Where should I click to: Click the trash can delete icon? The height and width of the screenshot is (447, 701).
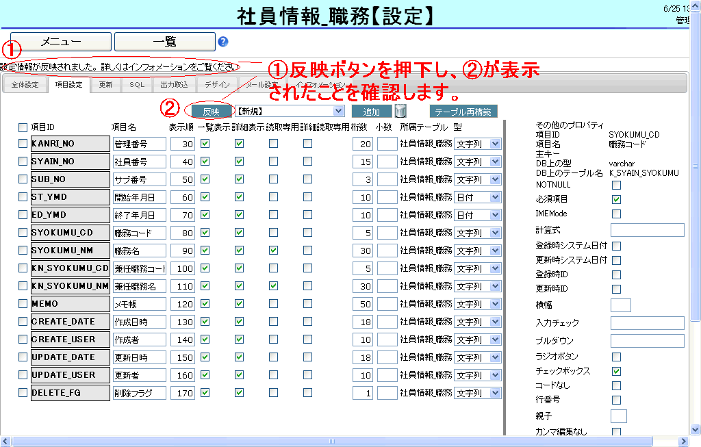pos(401,111)
